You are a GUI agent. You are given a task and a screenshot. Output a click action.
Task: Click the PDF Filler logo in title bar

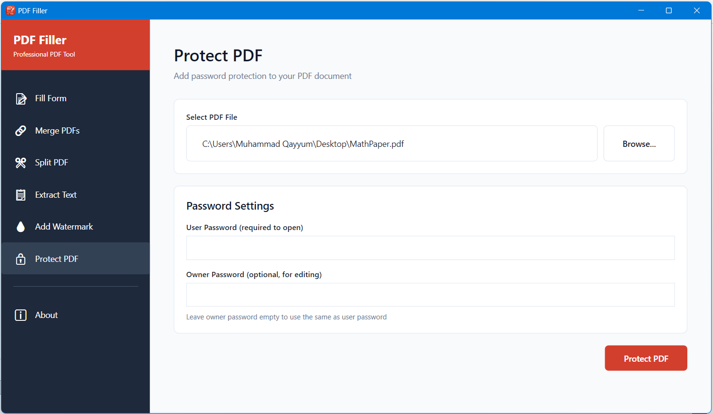coord(10,10)
